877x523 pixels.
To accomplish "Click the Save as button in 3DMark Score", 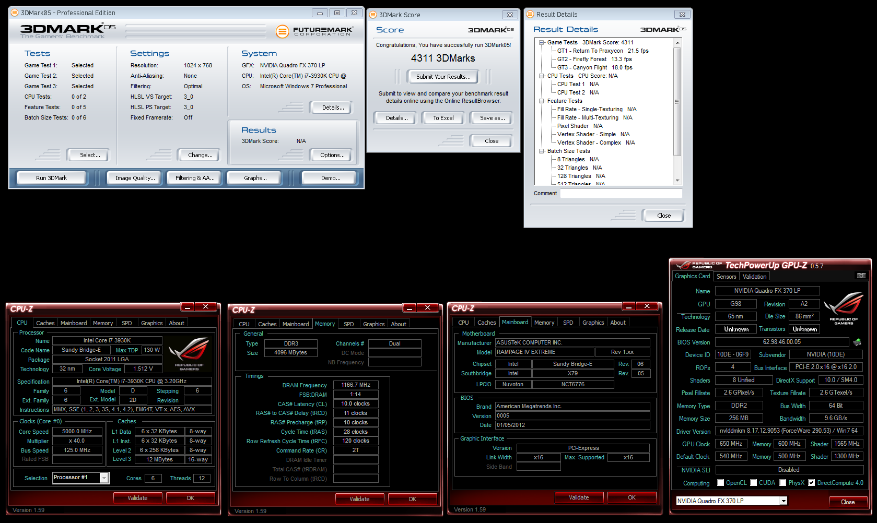I will pyautogui.click(x=493, y=118).
